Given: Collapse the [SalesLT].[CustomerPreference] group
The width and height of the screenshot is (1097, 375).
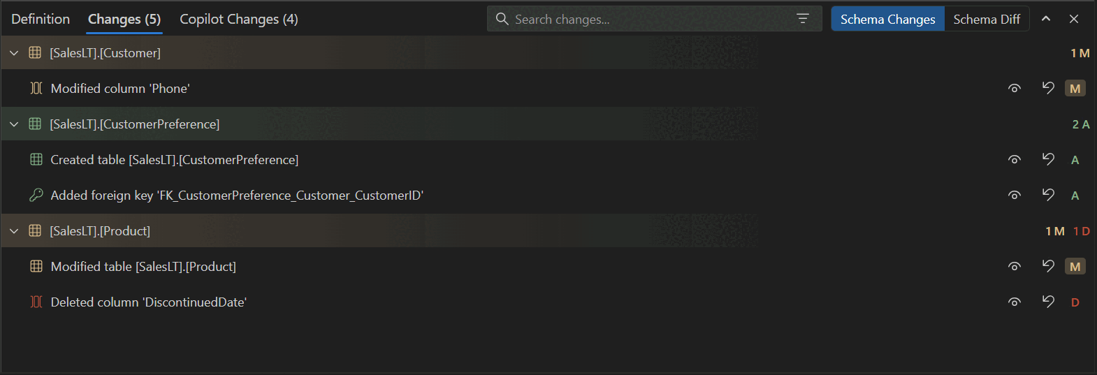Looking at the screenshot, I should tap(14, 124).
